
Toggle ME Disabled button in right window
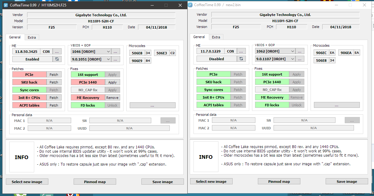pos(217,59)
